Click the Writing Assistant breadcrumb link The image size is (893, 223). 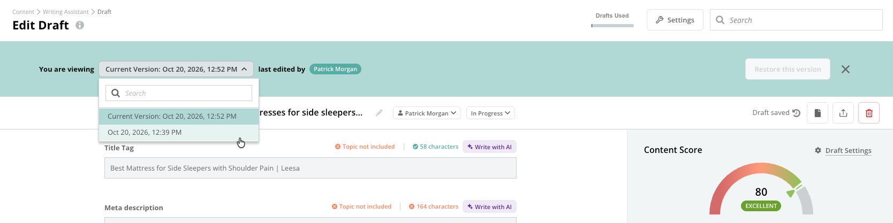tap(66, 12)
